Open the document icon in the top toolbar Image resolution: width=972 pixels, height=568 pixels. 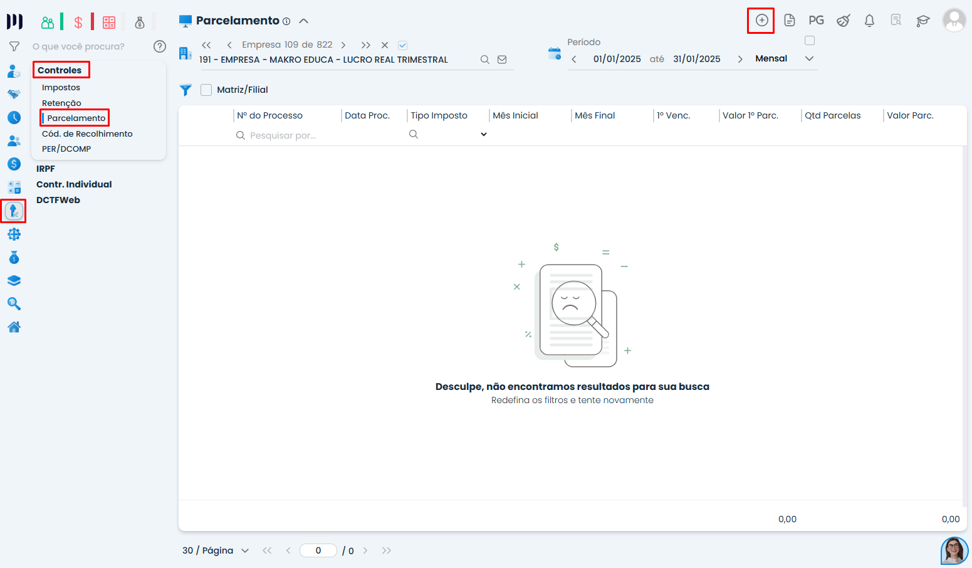coord(790,20)
